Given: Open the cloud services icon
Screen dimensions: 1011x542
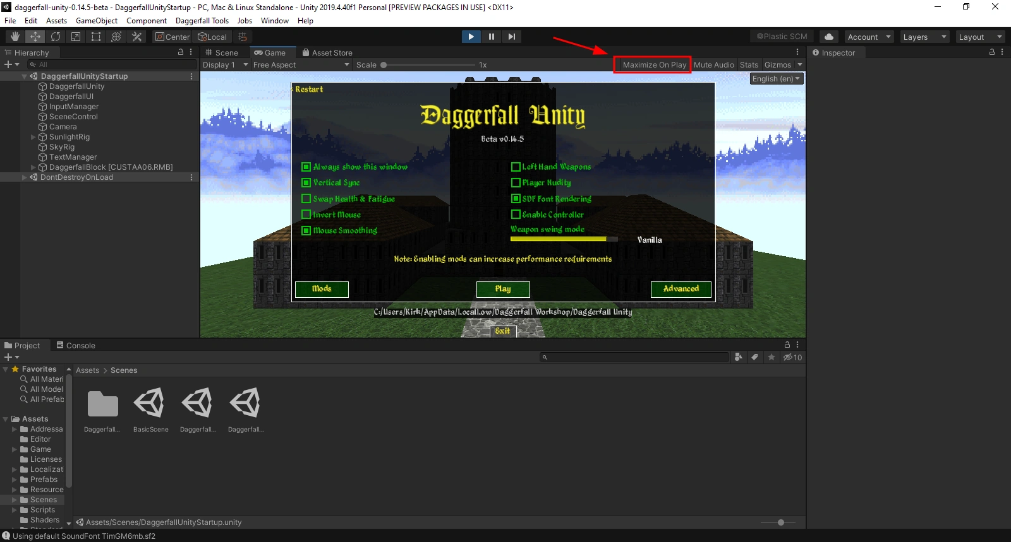Looking at the screenshot, I should [829, 37].
